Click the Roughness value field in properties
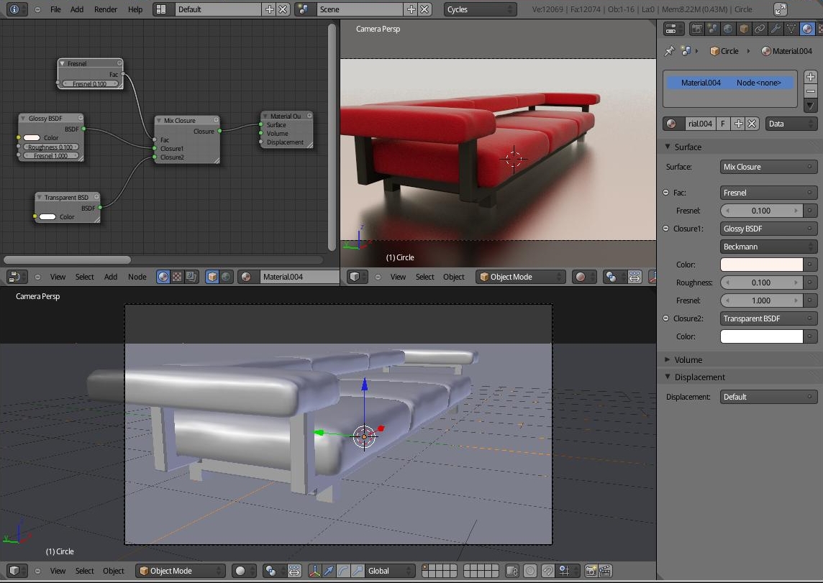Viewport: 823px width, 583px height. click(x=761, y=283)
